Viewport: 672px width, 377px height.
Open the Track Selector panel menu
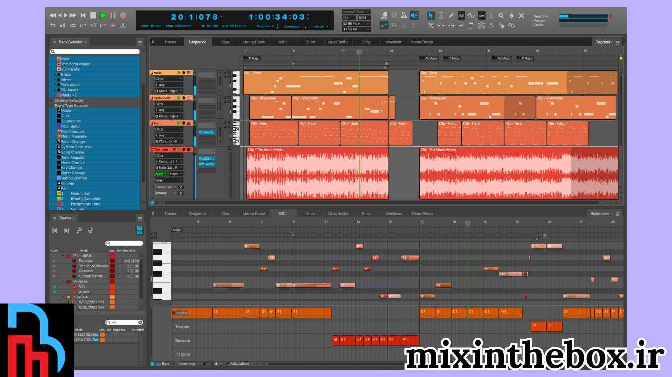pos(140,42)
